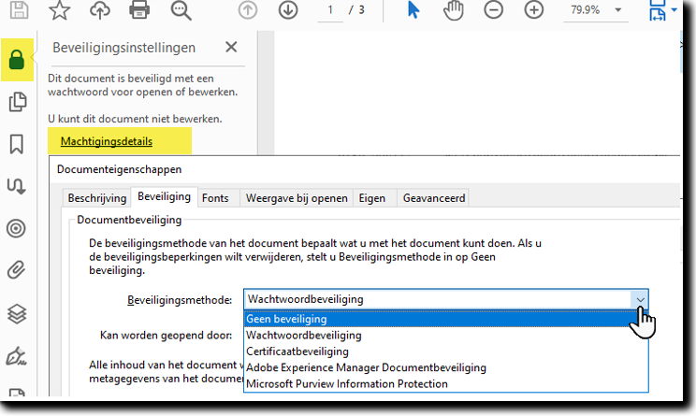Open the destinations arrow panel icon

pyautogui.click(x=17, y=186)
